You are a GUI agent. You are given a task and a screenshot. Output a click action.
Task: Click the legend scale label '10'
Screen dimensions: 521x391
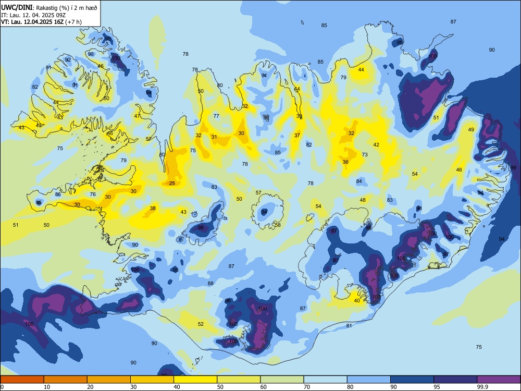pyautogui.click(x=47, y=387)
